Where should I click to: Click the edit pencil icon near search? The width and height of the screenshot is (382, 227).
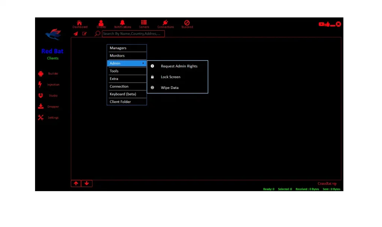coord(85,34)
